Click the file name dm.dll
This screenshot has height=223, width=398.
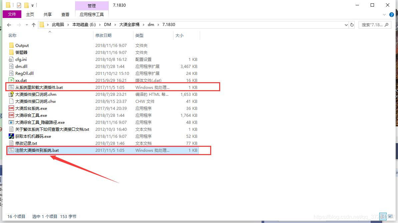point(21,66)
